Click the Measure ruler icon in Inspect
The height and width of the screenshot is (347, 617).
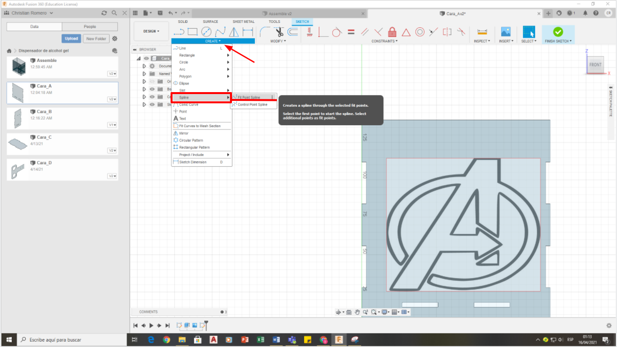tap(482, 32)
